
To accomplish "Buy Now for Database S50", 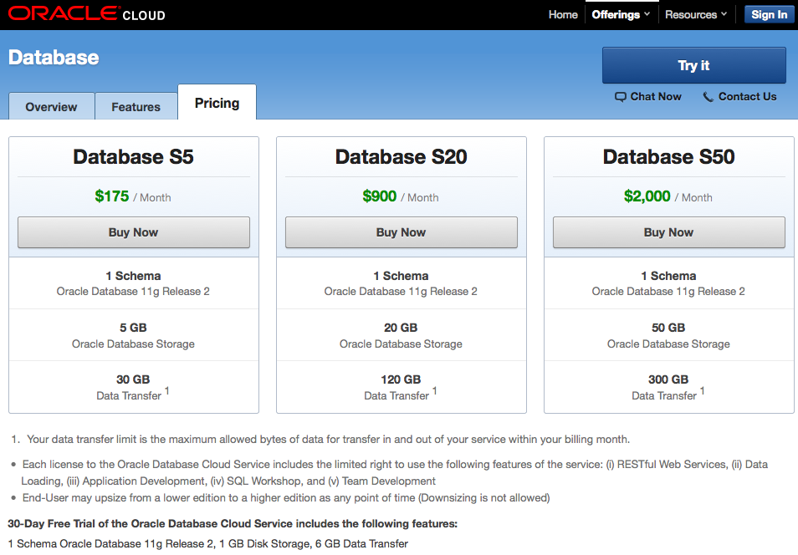I will [x=668, y=232].
